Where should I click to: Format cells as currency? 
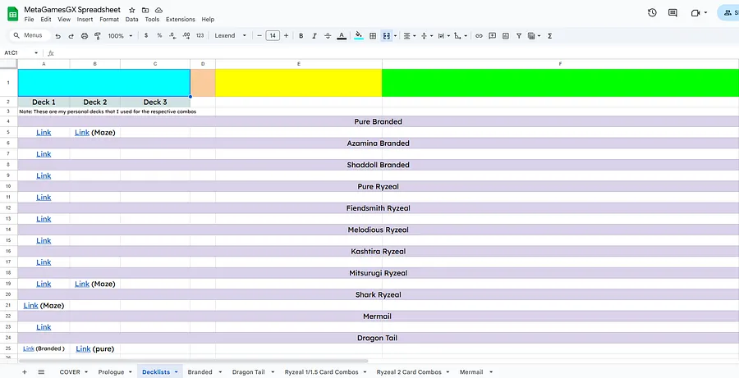pyautogui.click(x=146, y=36)
